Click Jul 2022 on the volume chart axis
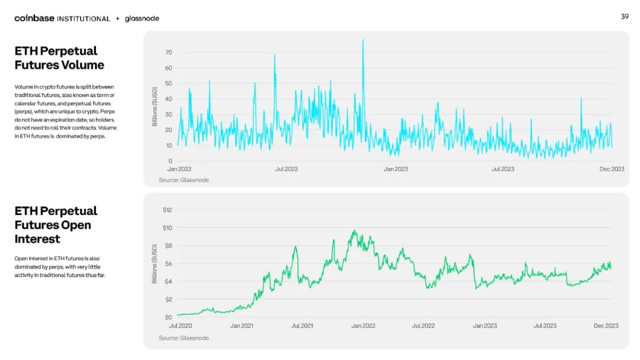Screen dimensions: 640x360 coord(287,169)
